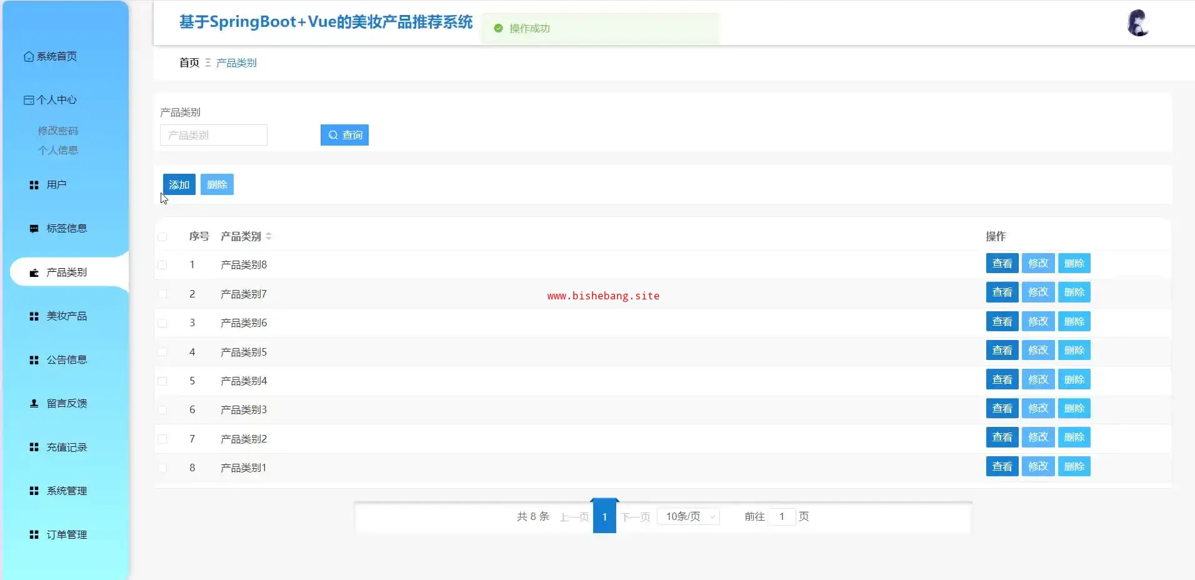
Task: Check the box for row 产品类别2
Action: point(162,439)
